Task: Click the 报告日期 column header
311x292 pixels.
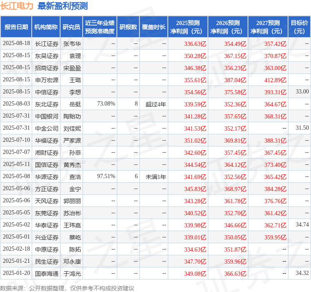Action: (16, 27)
